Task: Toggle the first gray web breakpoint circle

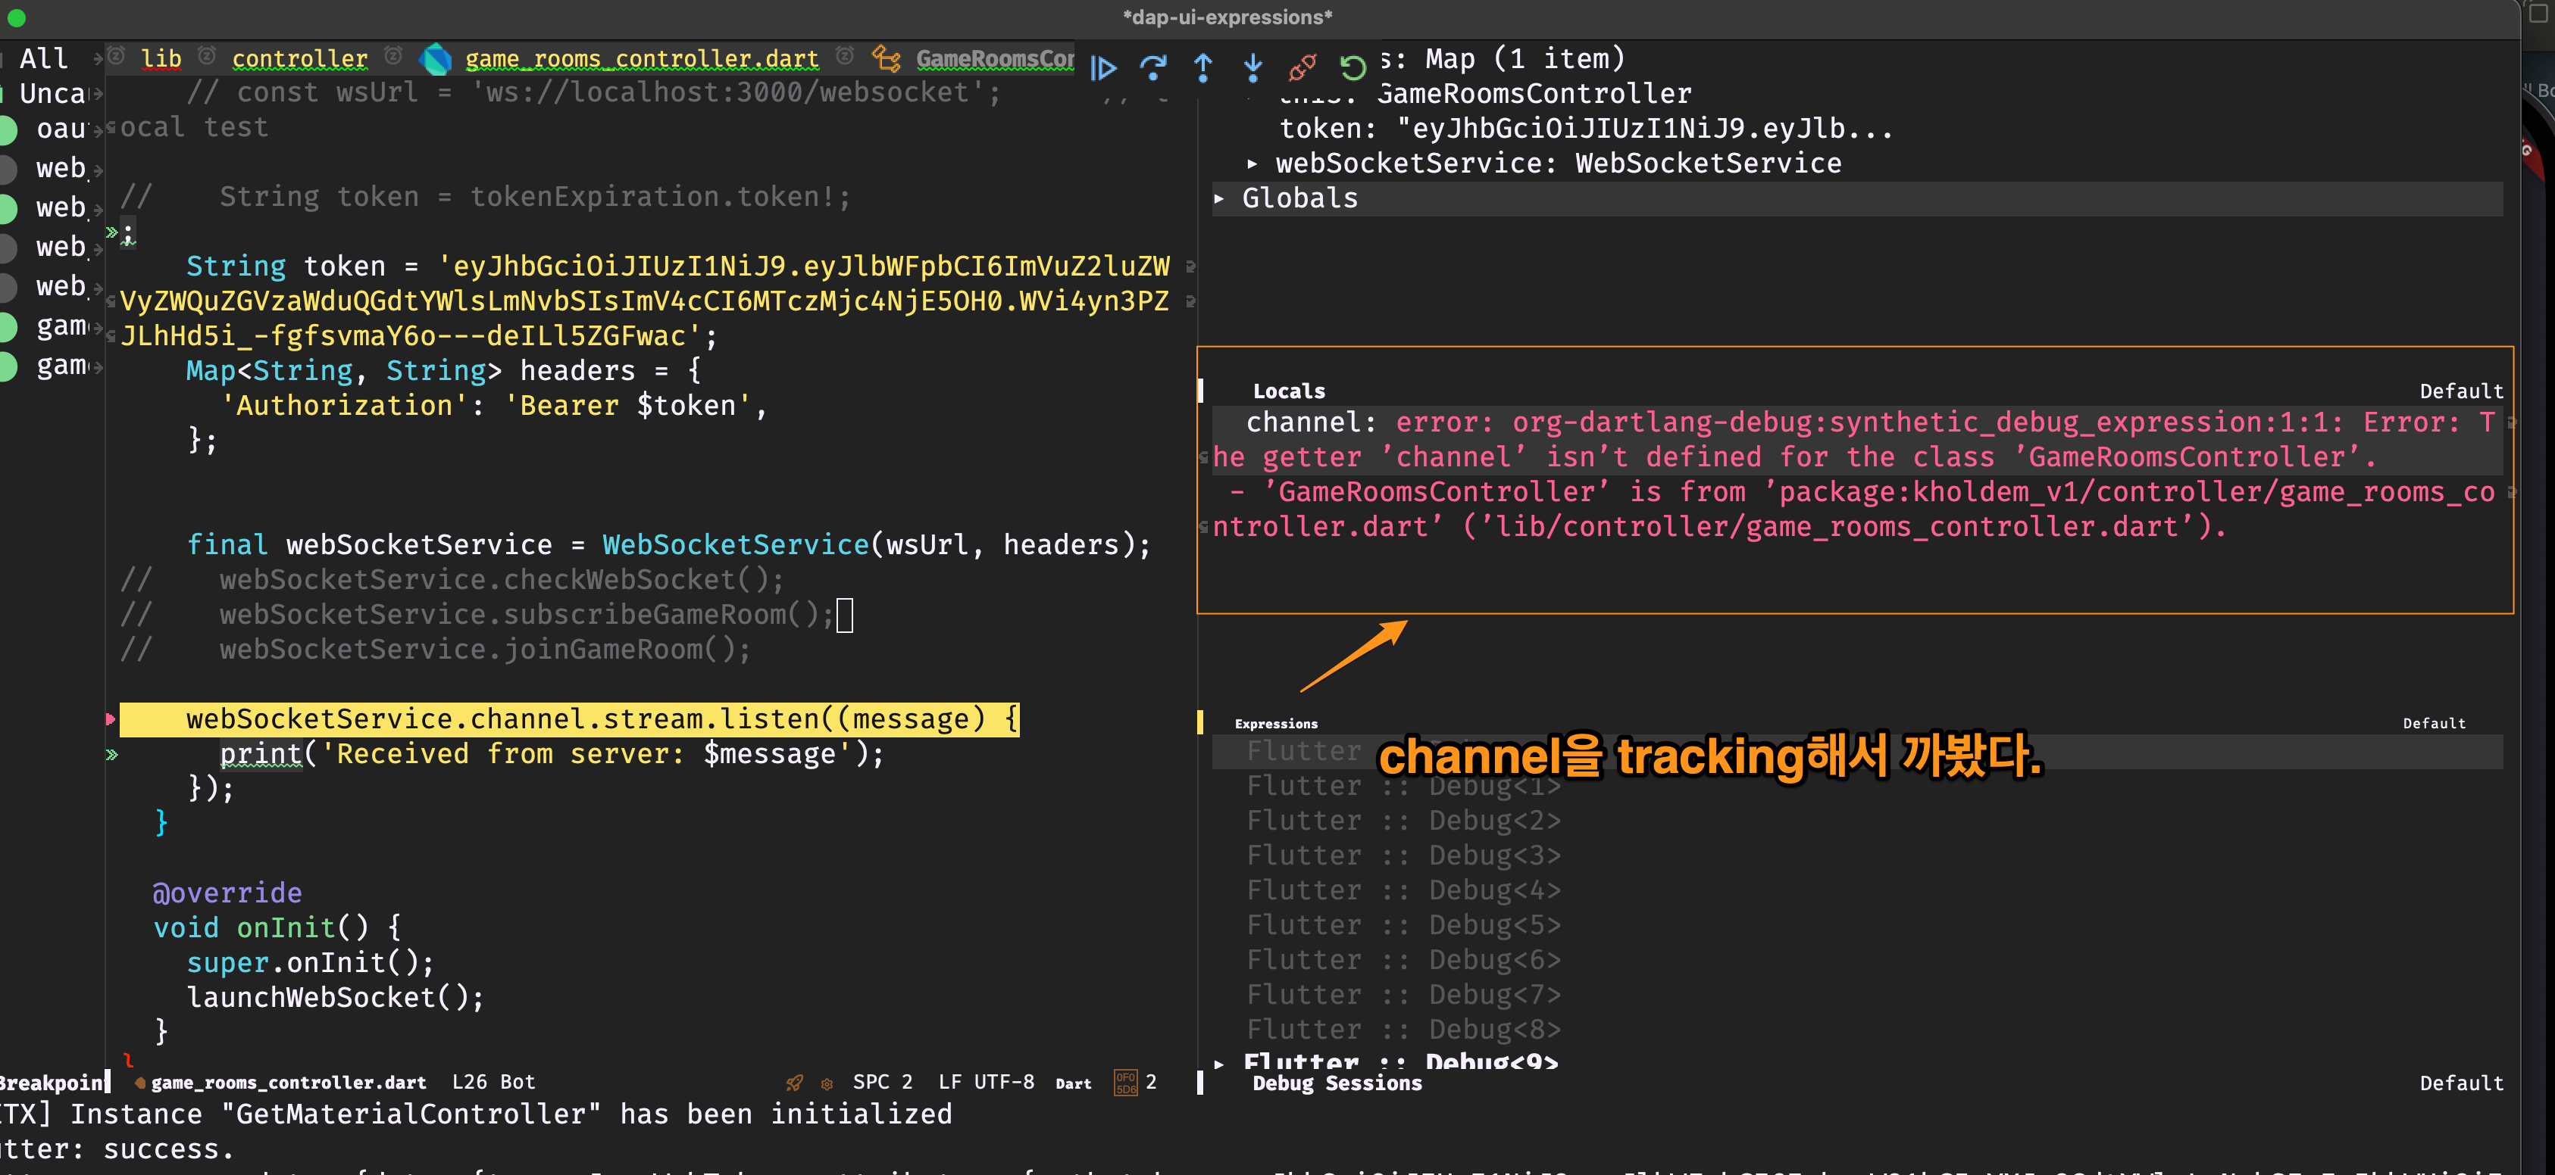Action: [x=8, y=170]
